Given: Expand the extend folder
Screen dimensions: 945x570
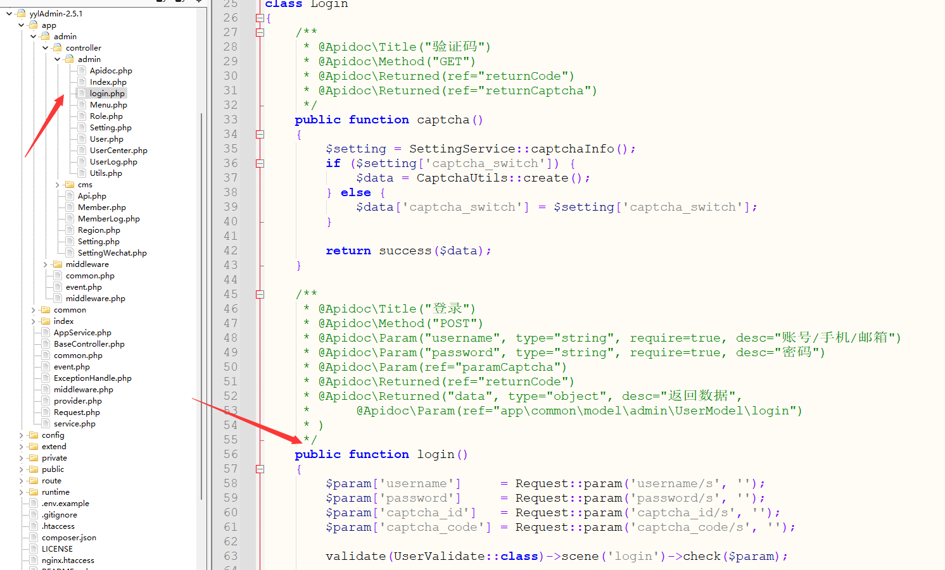Looking at the screenshot, I should tap(21, 446).
